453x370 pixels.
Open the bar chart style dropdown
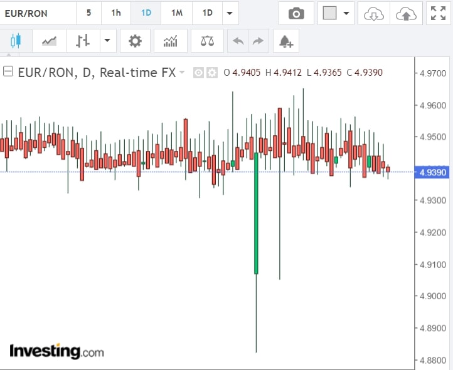click(107, 41)
